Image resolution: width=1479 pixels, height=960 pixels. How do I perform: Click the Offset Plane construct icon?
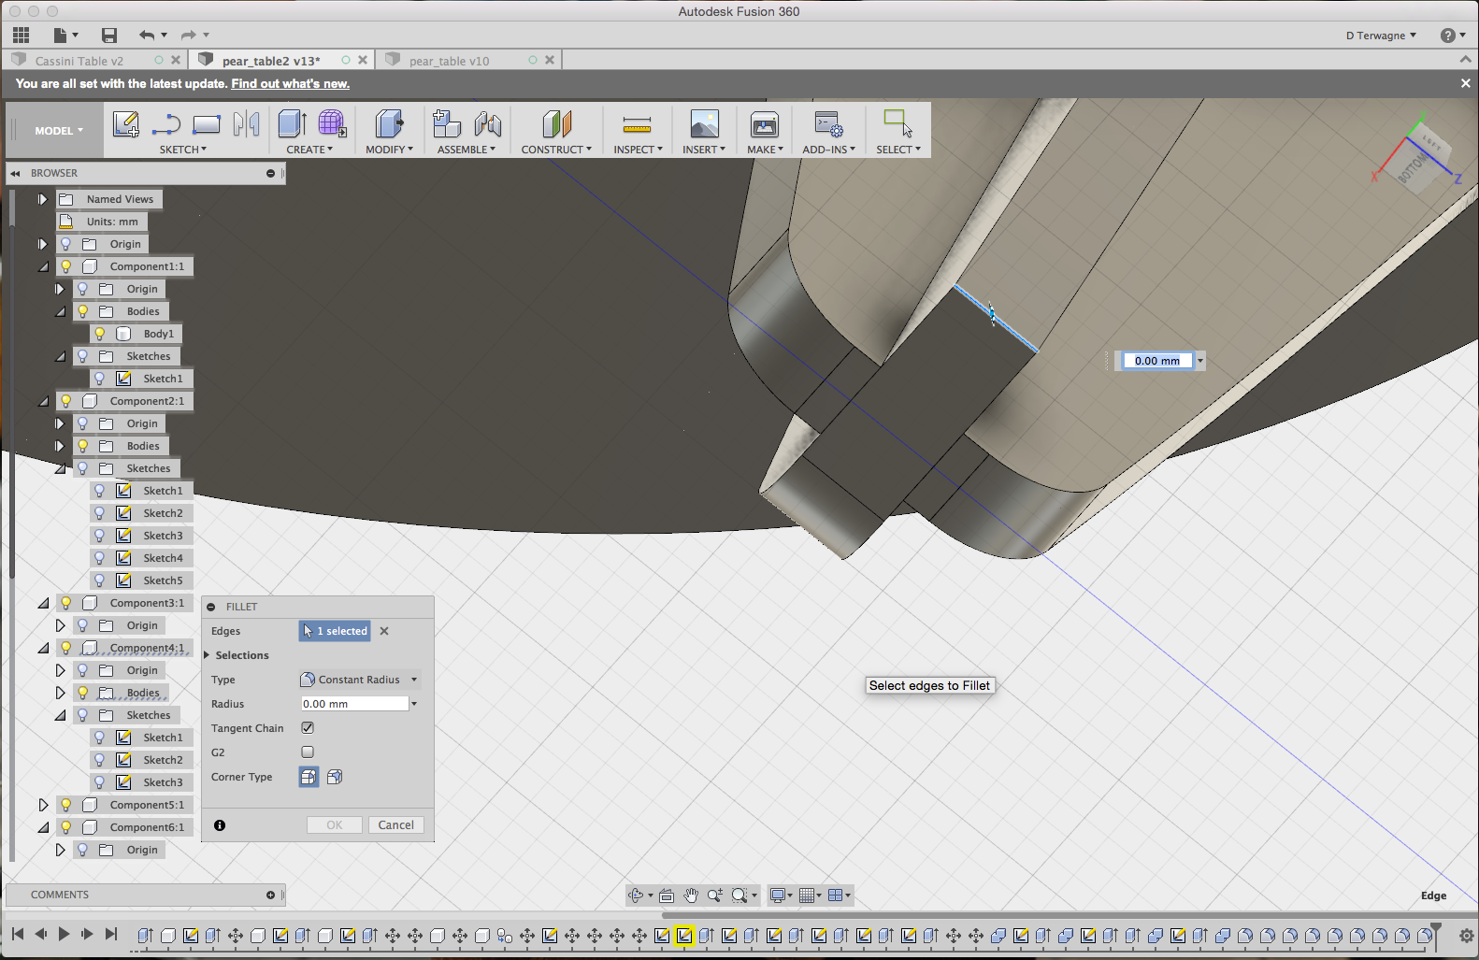[556, 123]
